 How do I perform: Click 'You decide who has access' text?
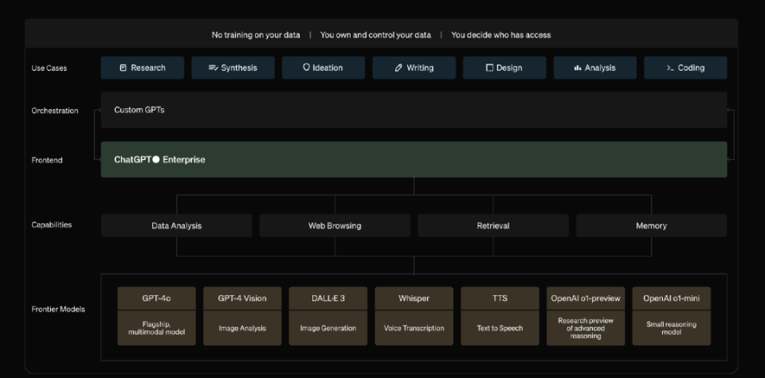coord(501,35)
